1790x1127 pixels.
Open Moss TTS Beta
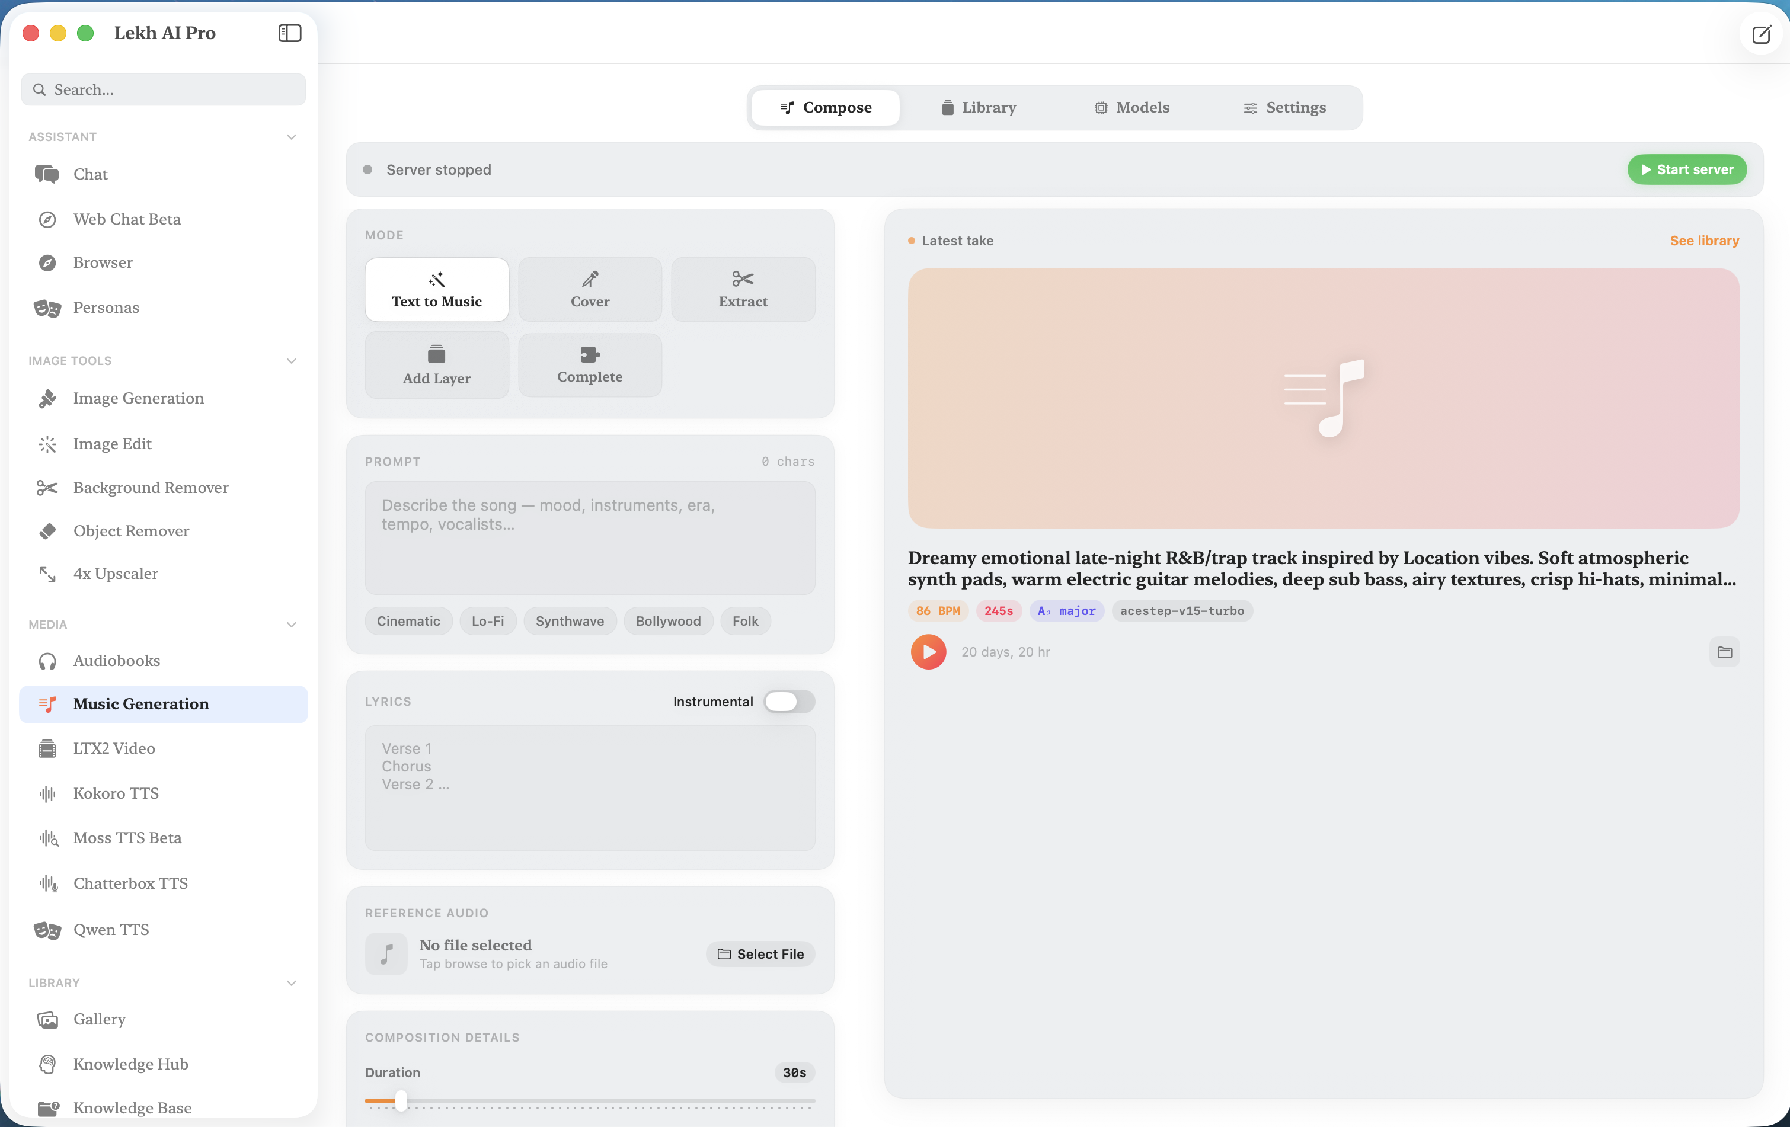click(x=163, y=838)
